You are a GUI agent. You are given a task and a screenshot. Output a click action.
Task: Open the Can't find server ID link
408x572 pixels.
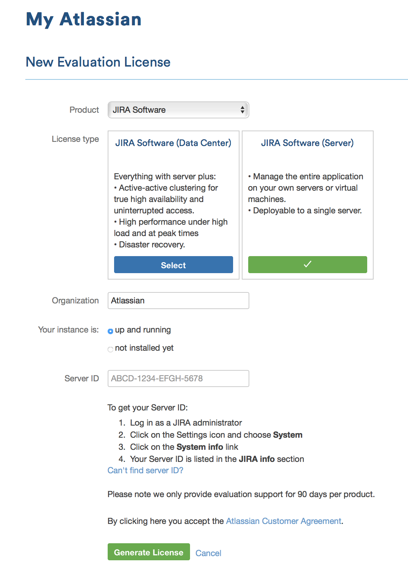point(145,470)
